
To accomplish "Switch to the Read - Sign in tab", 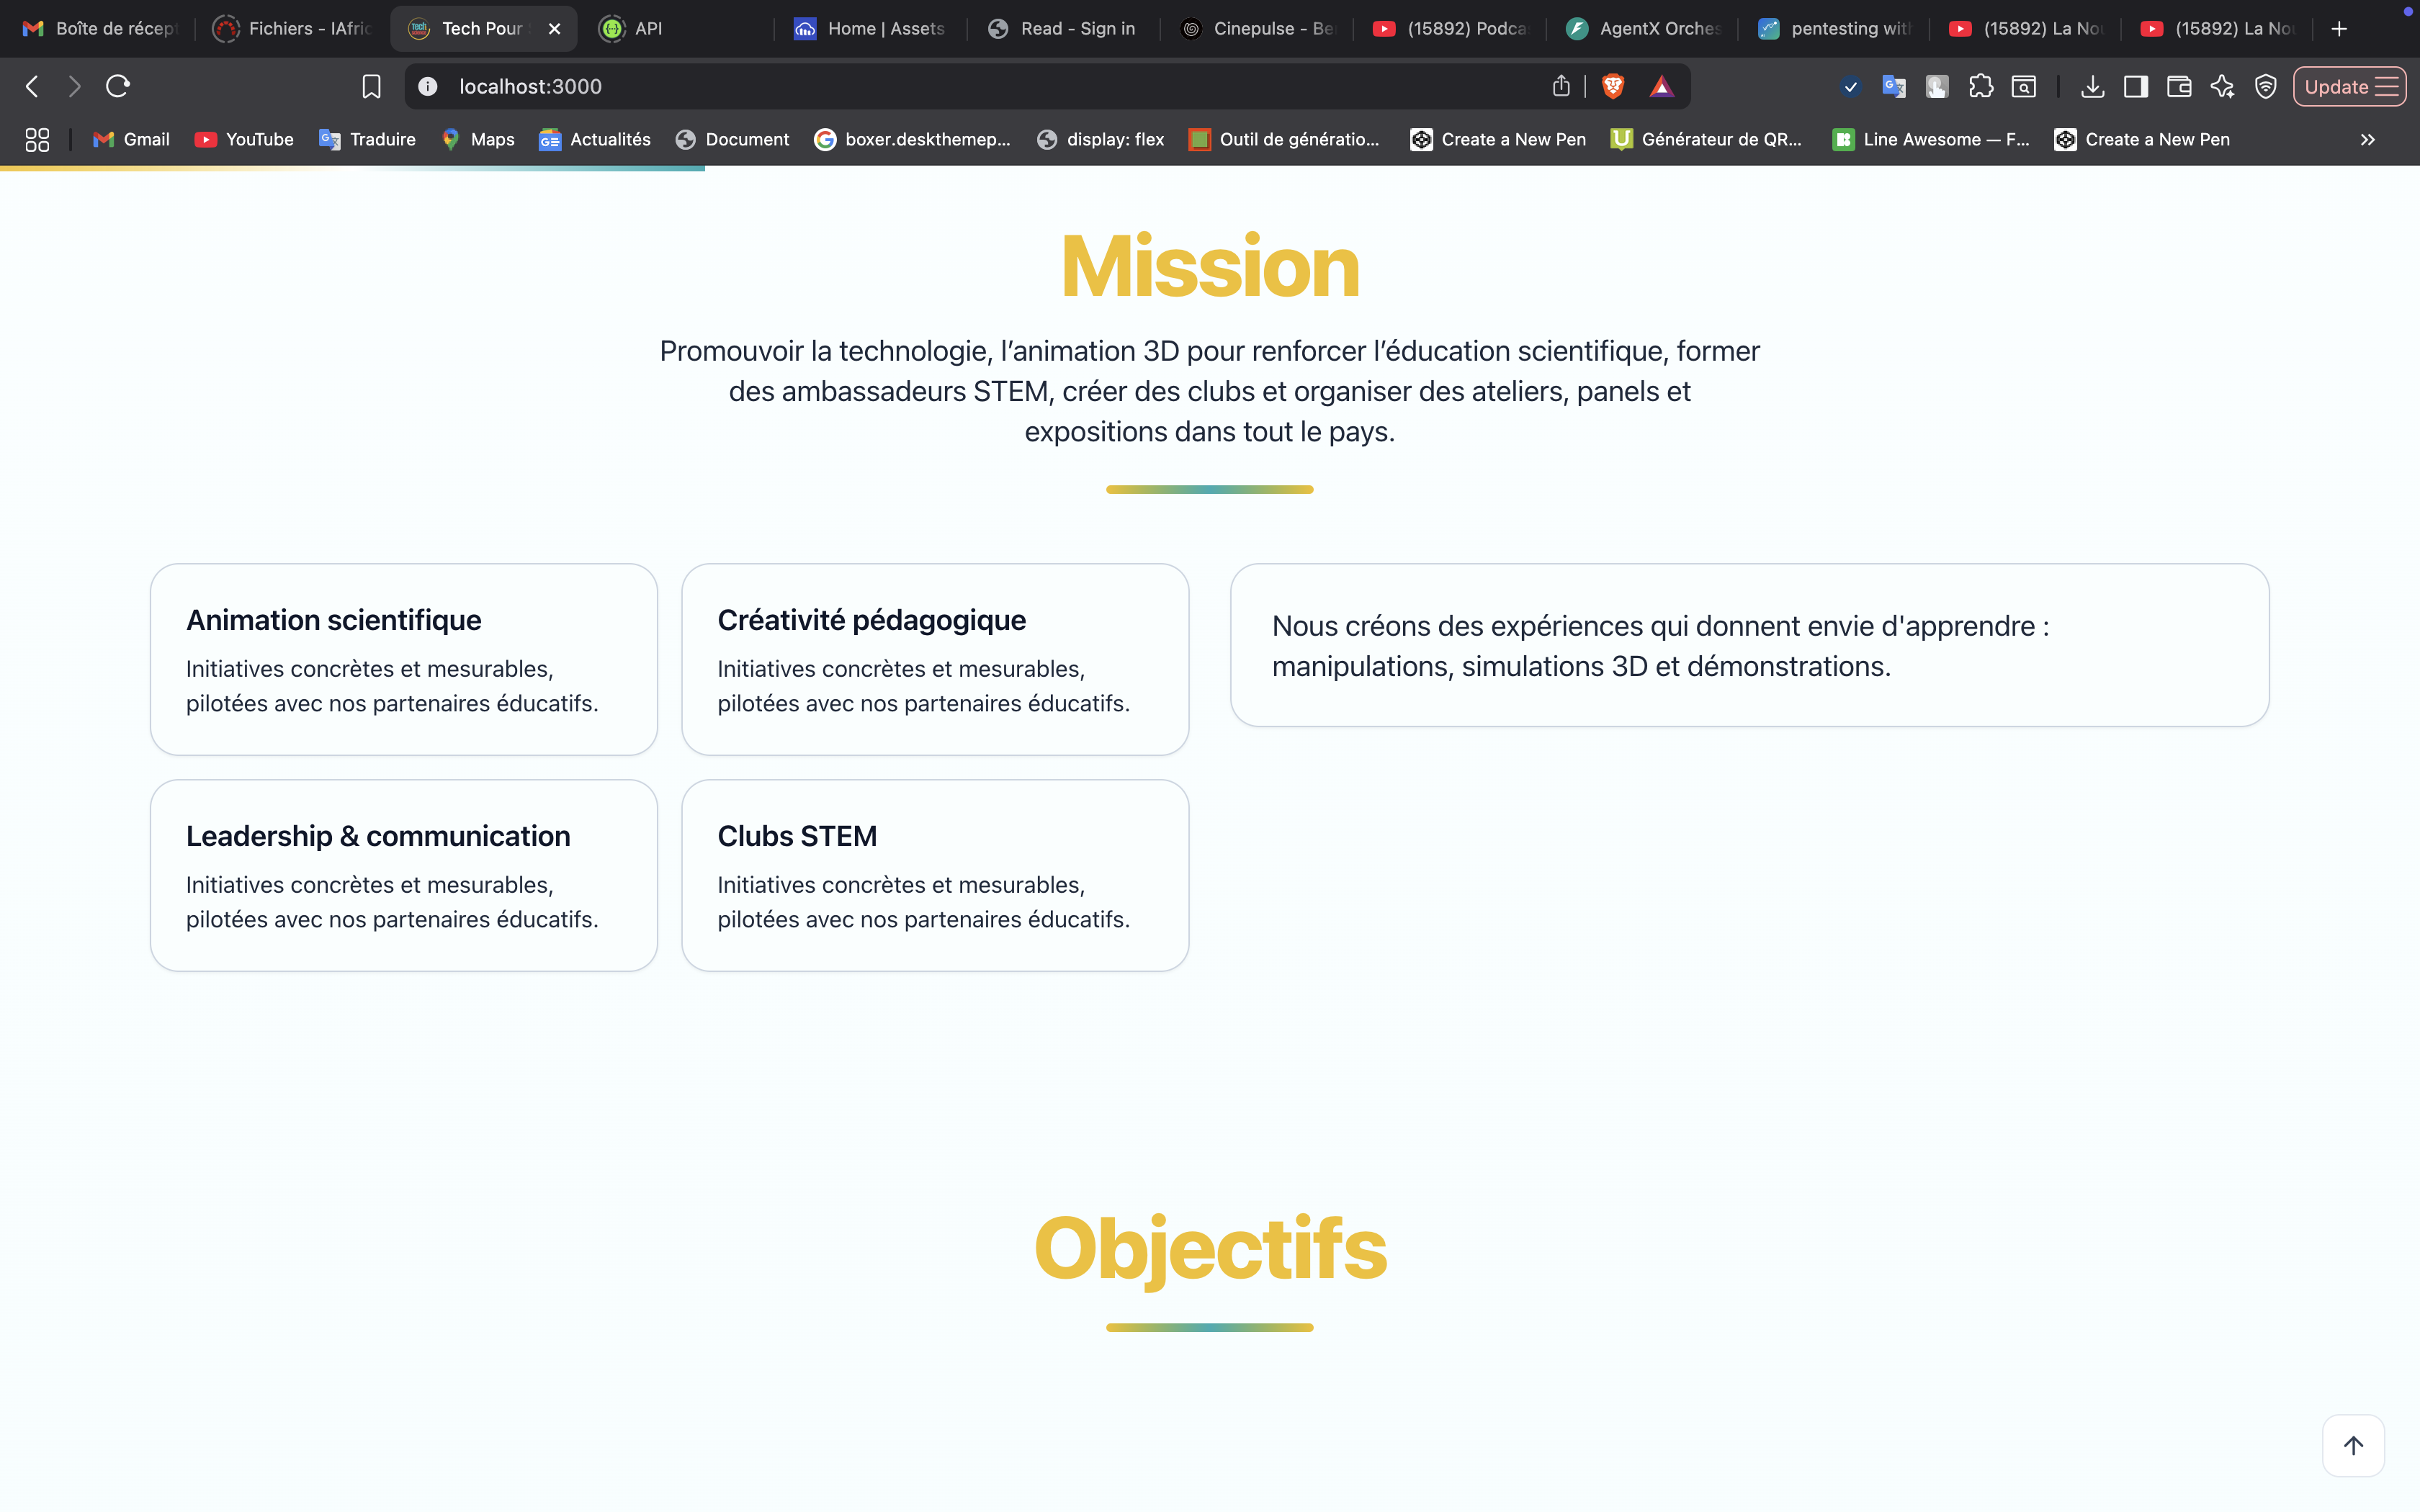I will click(x=1063, y=29).
